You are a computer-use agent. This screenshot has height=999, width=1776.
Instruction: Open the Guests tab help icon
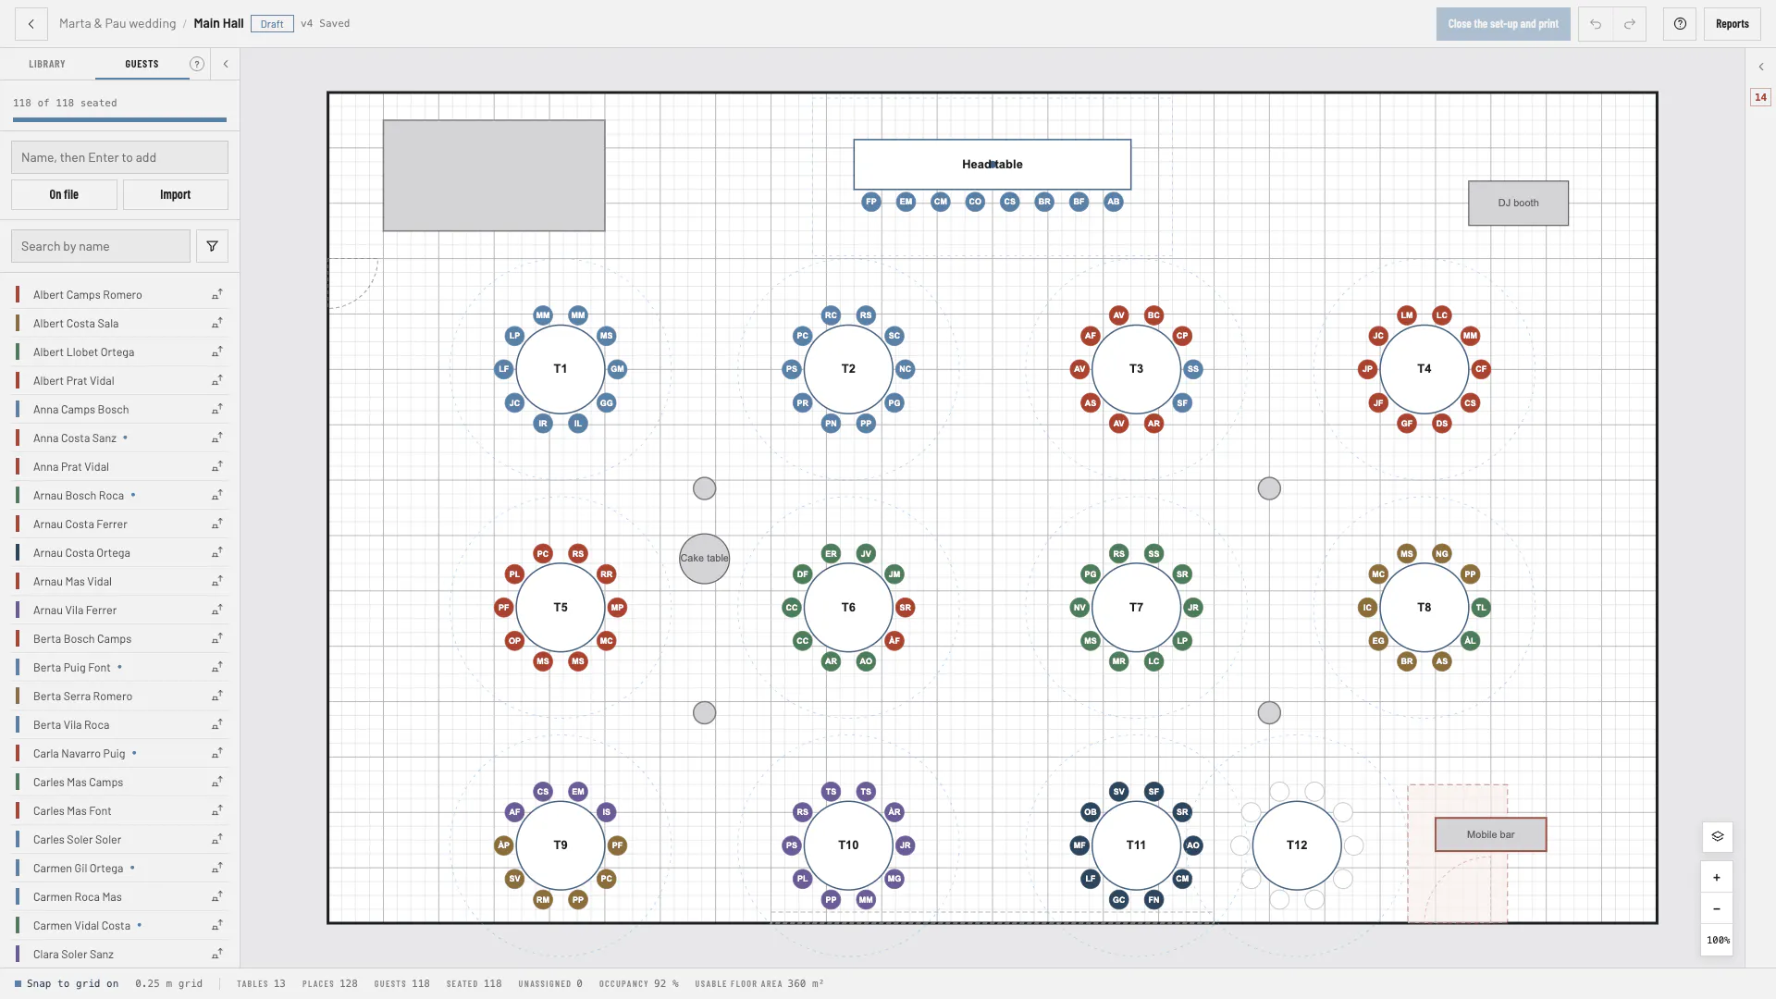coord(197,64)
